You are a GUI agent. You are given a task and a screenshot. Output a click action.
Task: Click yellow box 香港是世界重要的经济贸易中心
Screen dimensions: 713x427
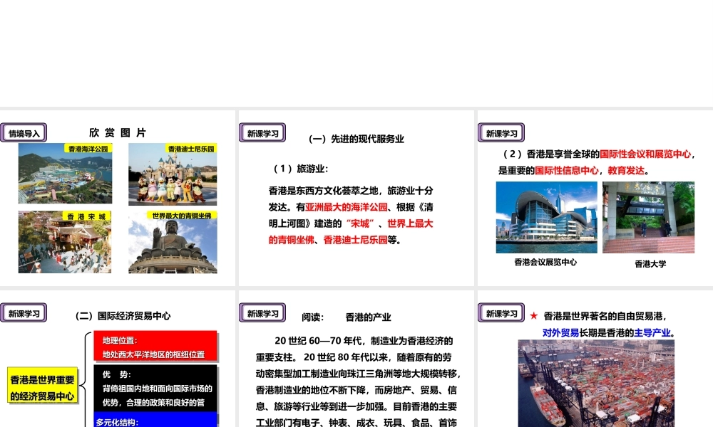[42, 385]
